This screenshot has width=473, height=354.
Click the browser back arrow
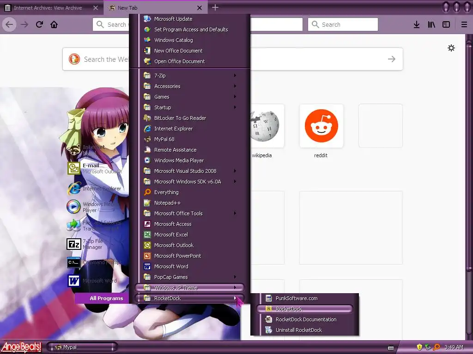point(9,24)
